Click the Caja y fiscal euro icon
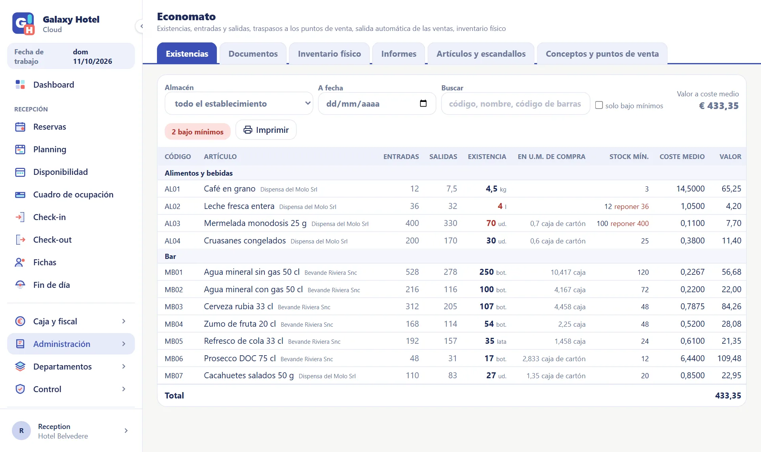The width and height of the screenshot is (761, 452). click(x=20, y=322)
